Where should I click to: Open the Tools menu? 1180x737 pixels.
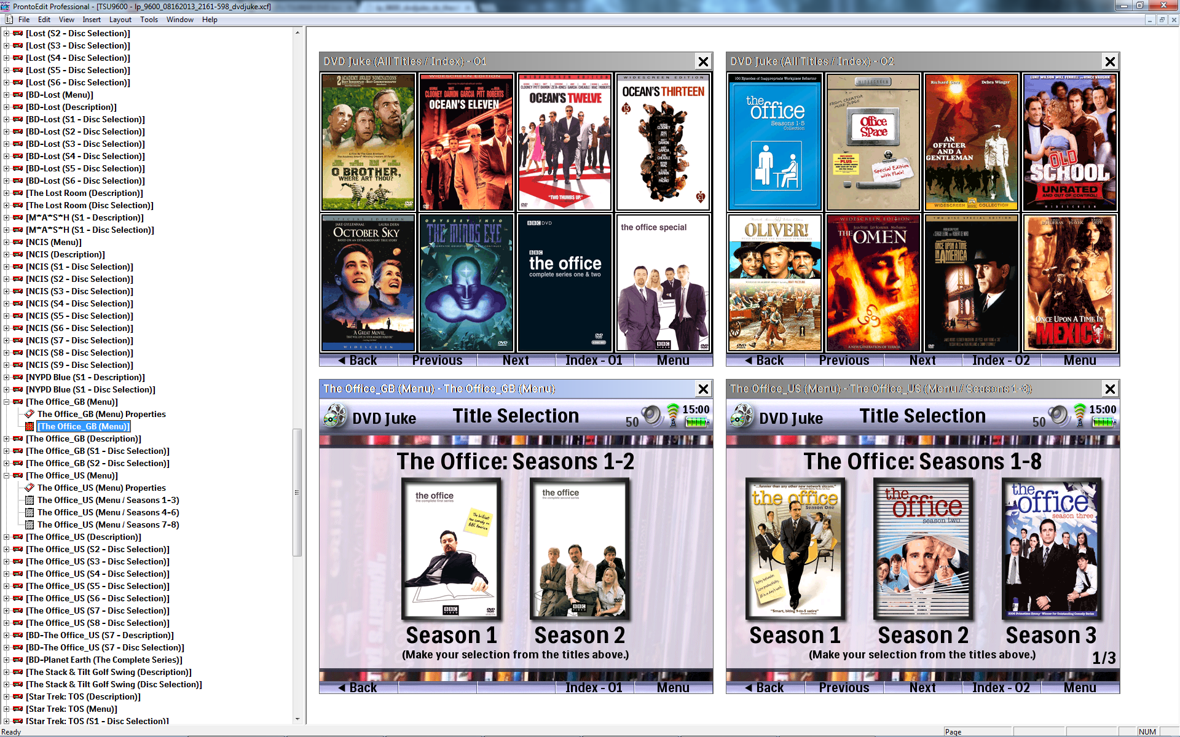(x=149, y=20)
